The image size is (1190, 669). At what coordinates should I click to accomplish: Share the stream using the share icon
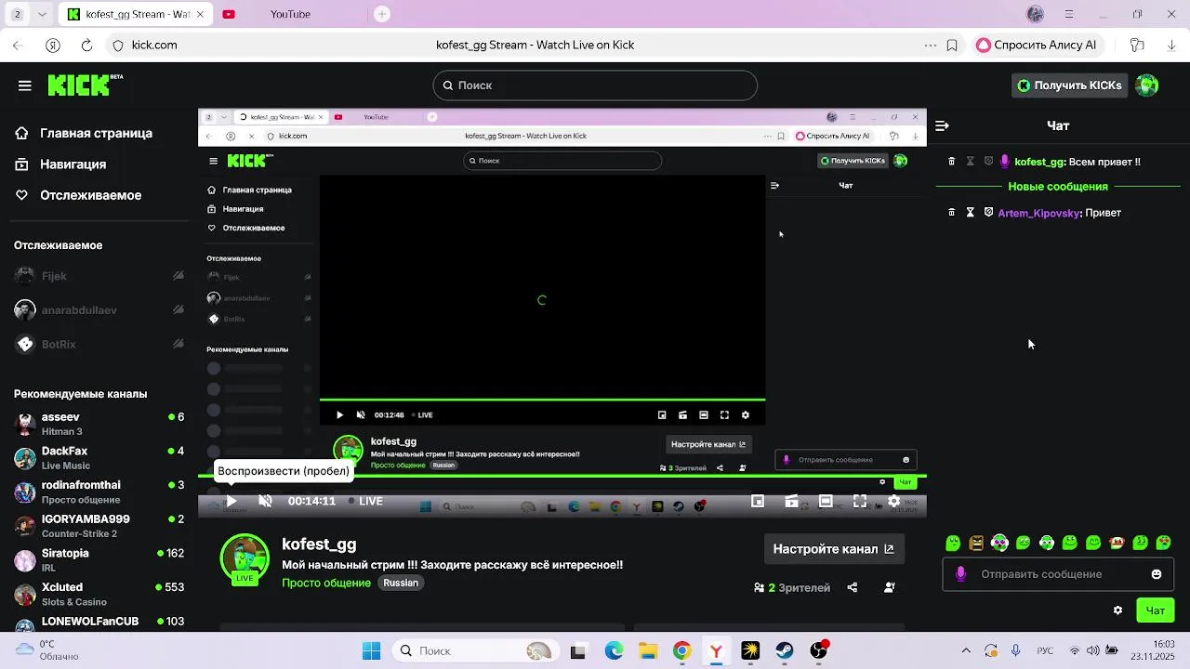[853, 587]
